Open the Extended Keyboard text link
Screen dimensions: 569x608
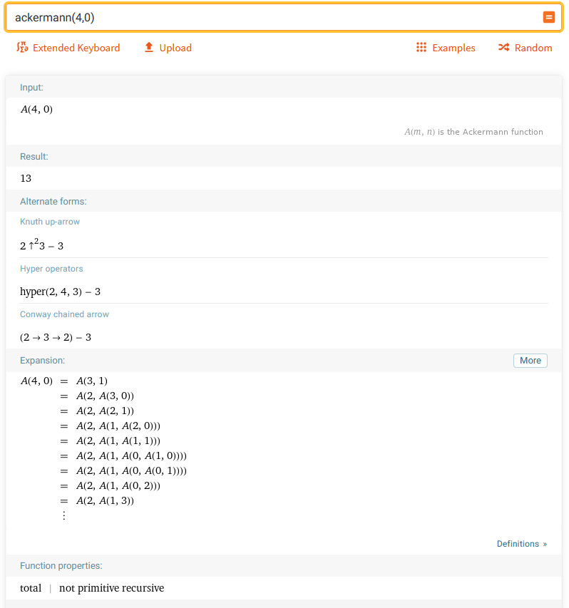76,48
